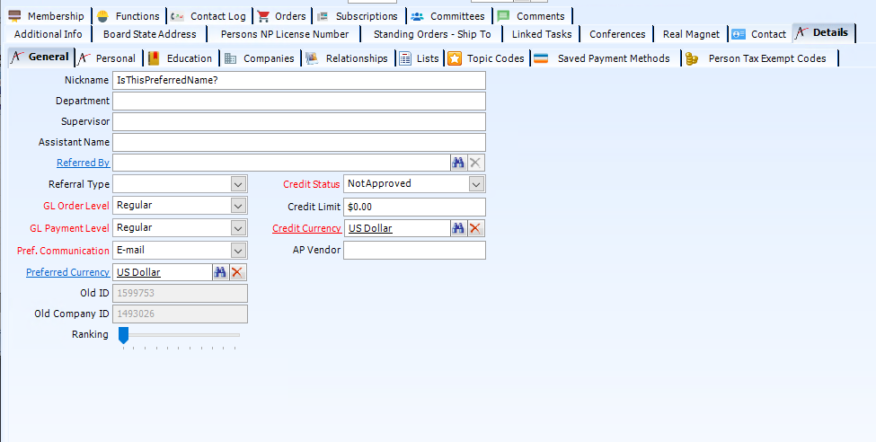Click the Preferred Currency link label
The height and width of the screenshot is (442, 876).
point(67,272)
